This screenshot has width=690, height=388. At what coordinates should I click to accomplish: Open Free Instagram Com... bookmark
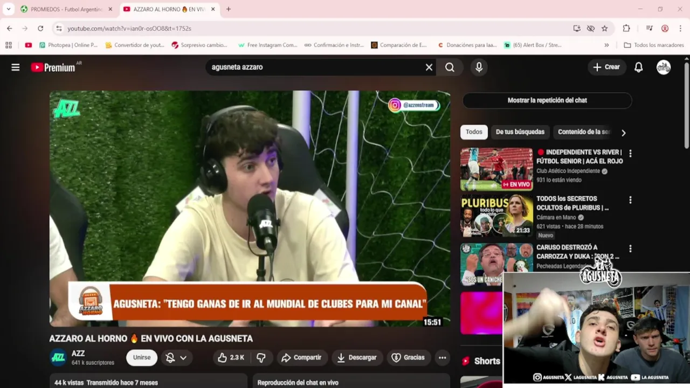[x=267, y=45]
